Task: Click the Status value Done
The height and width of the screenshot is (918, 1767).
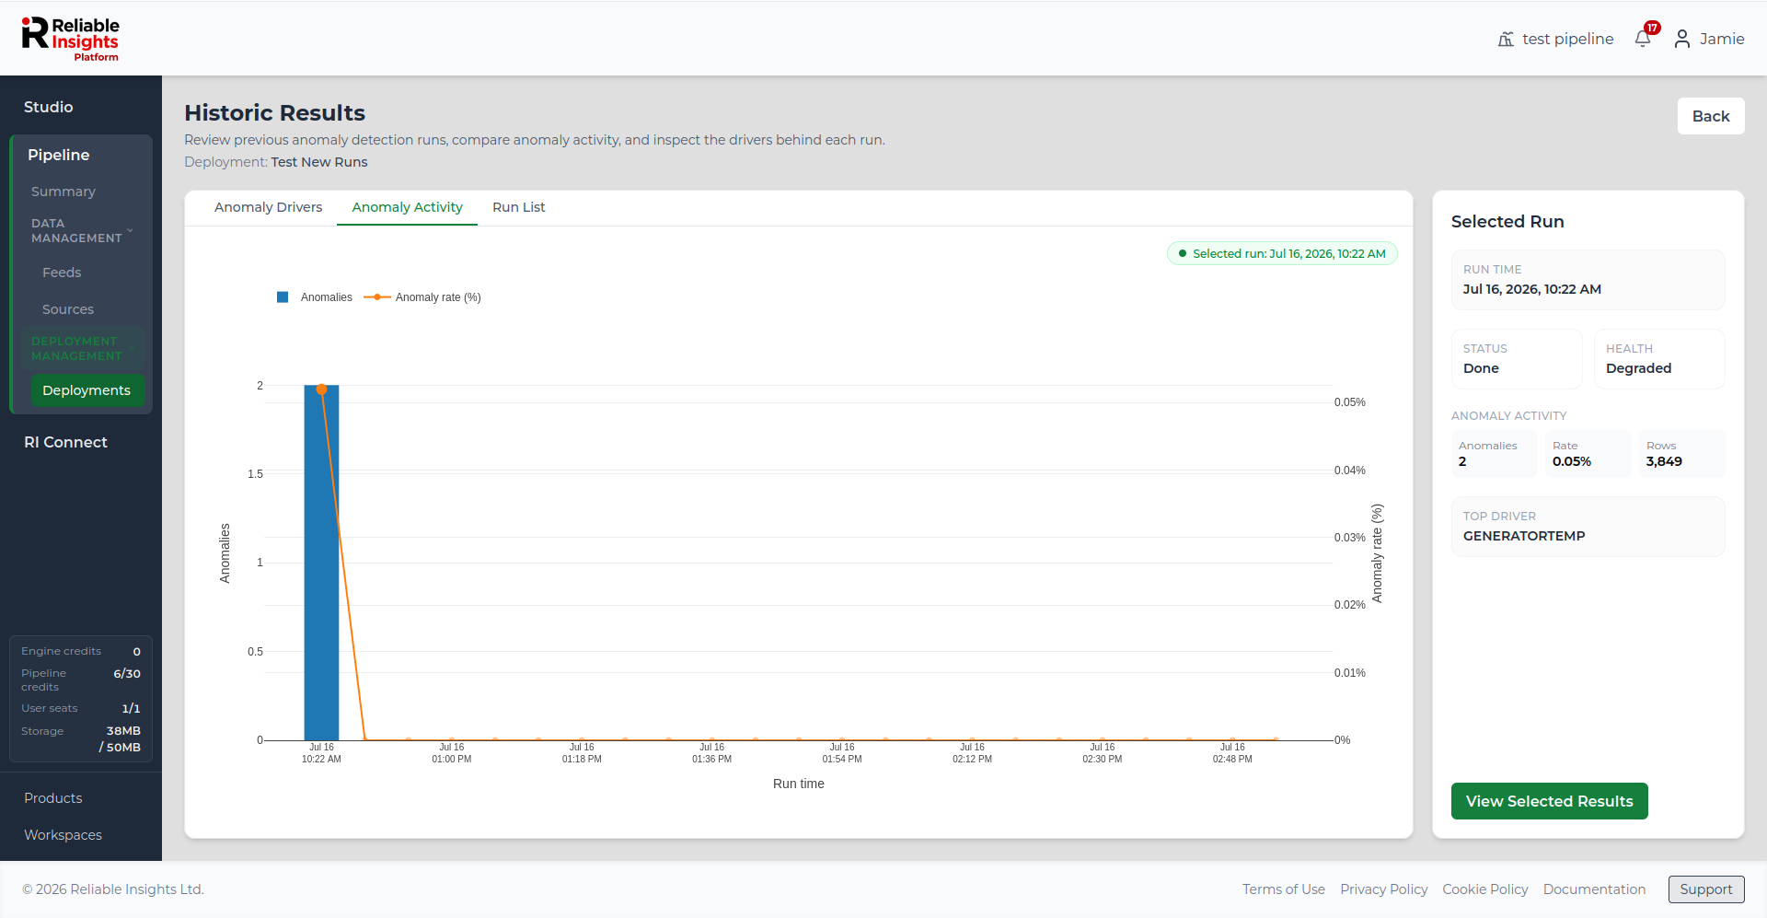Action: (1481, 368)
